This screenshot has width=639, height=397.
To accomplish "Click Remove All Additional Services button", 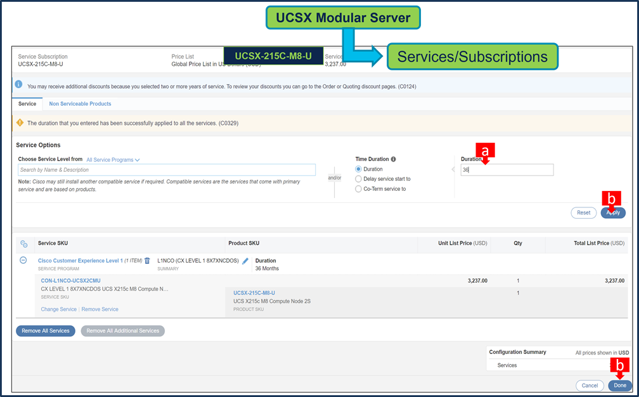I will [123, 330].
